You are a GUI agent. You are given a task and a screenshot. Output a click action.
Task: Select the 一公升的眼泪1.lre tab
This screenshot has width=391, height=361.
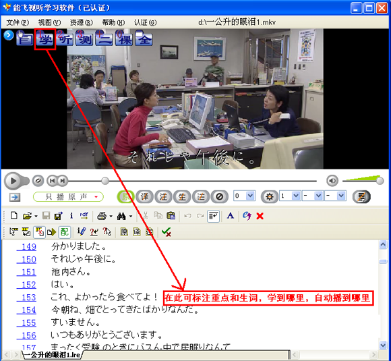coord(53,354)
